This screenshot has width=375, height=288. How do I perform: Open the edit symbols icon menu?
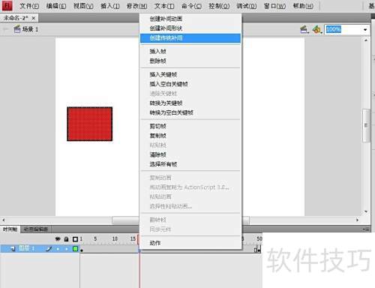(316, 29)
